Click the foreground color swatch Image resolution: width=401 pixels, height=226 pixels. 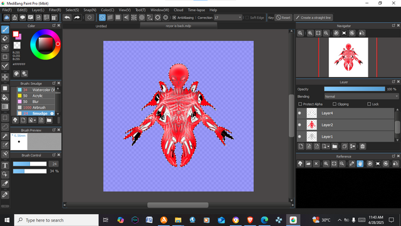click(x=16, y=34)
